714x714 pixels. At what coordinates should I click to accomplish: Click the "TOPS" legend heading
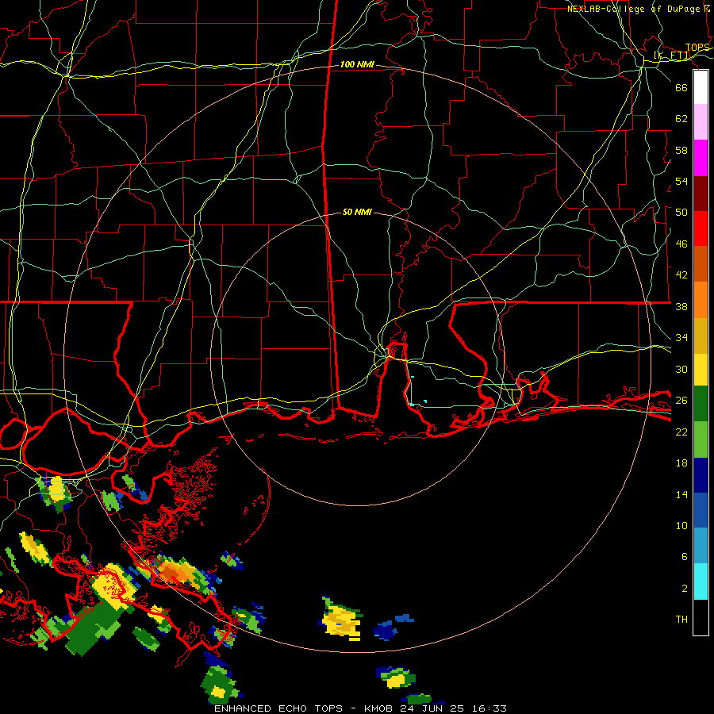pyautogui.click(x=697, y=48)
